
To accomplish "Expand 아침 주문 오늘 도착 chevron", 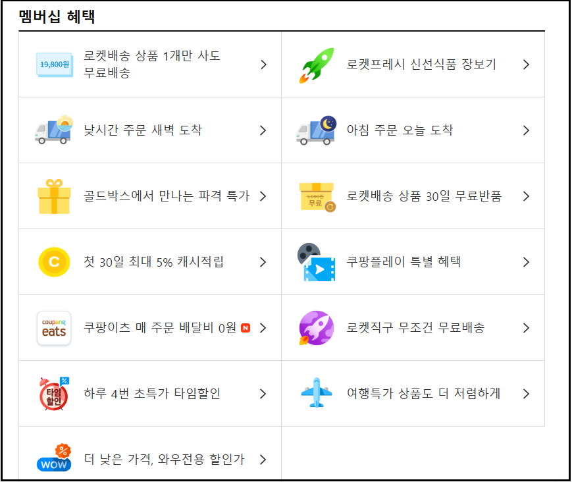I will coord(526,130).
